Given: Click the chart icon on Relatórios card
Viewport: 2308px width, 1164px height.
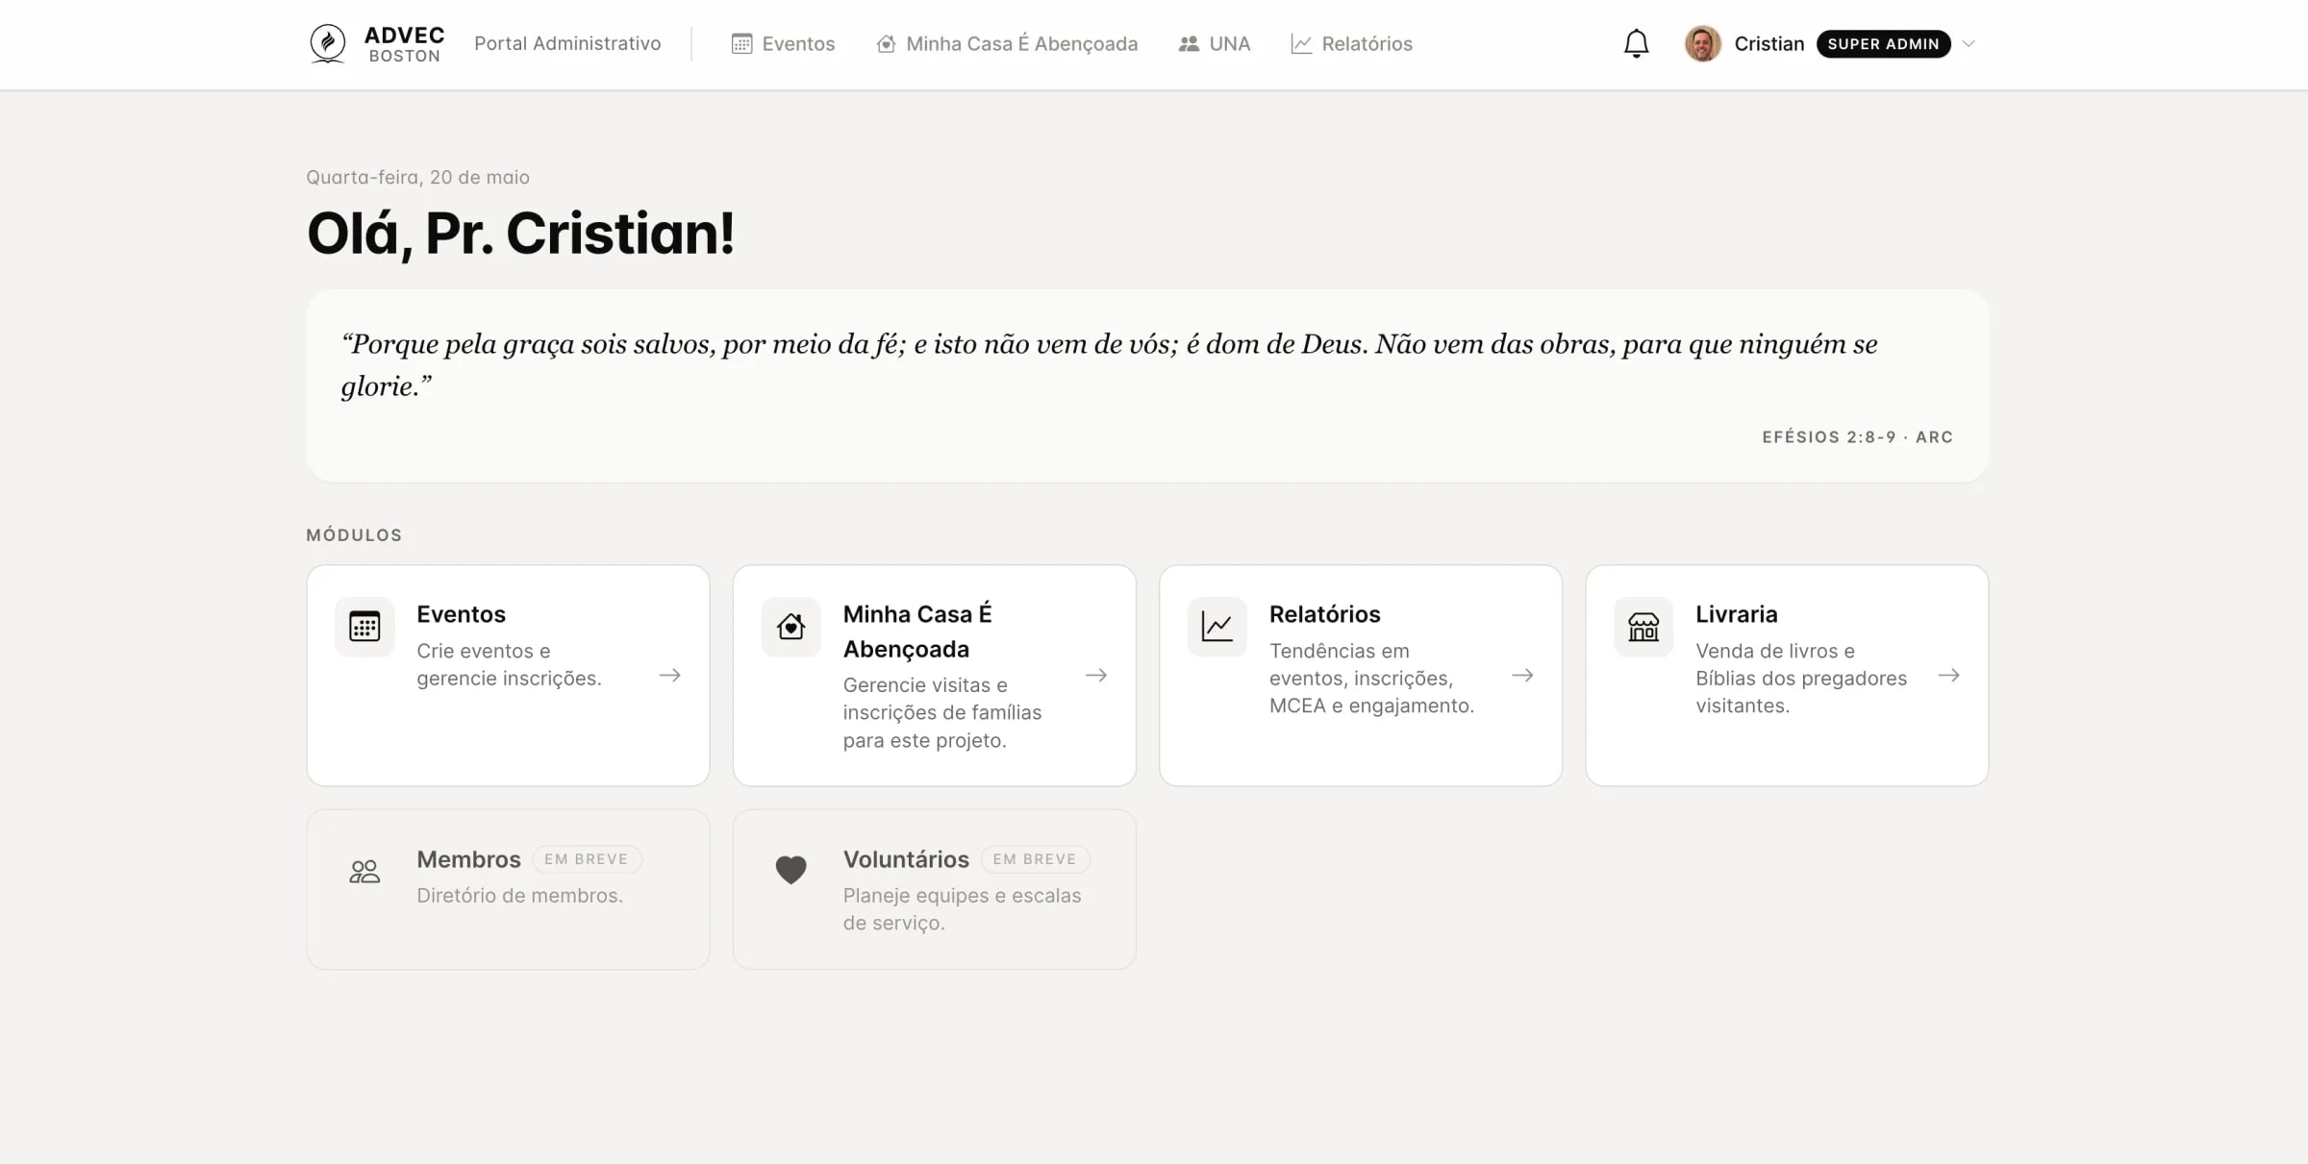Looking at the screenshot, I should tap(1217, 627).
